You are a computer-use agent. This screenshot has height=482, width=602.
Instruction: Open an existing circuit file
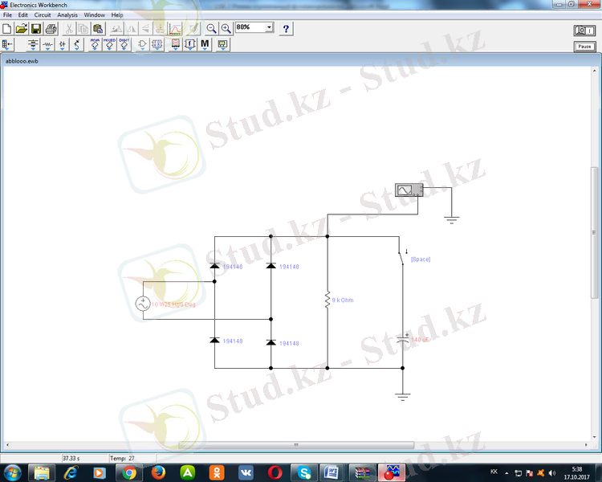pos(22,29)
